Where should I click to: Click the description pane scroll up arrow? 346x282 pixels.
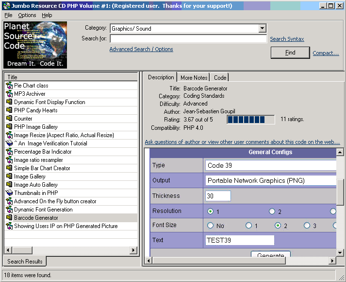point(340,152)
